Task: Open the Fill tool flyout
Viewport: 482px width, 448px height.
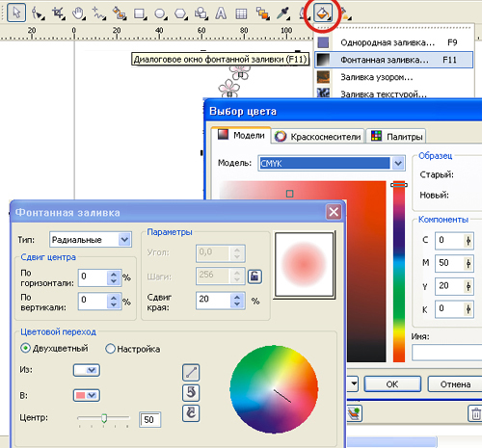Action: pos(323,13)
